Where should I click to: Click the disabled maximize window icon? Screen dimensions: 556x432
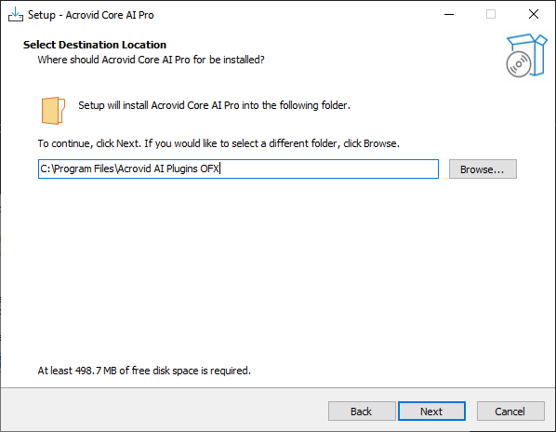(x=491, y=15)
